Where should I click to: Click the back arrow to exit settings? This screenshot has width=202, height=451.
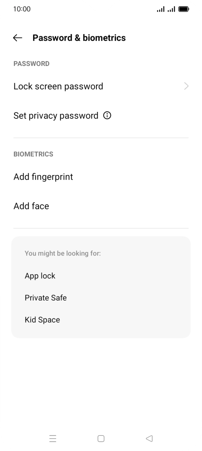coord(17,38)
